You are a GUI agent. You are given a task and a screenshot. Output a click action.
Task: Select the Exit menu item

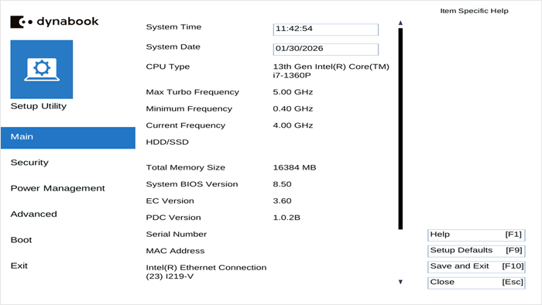coord(19,266)
